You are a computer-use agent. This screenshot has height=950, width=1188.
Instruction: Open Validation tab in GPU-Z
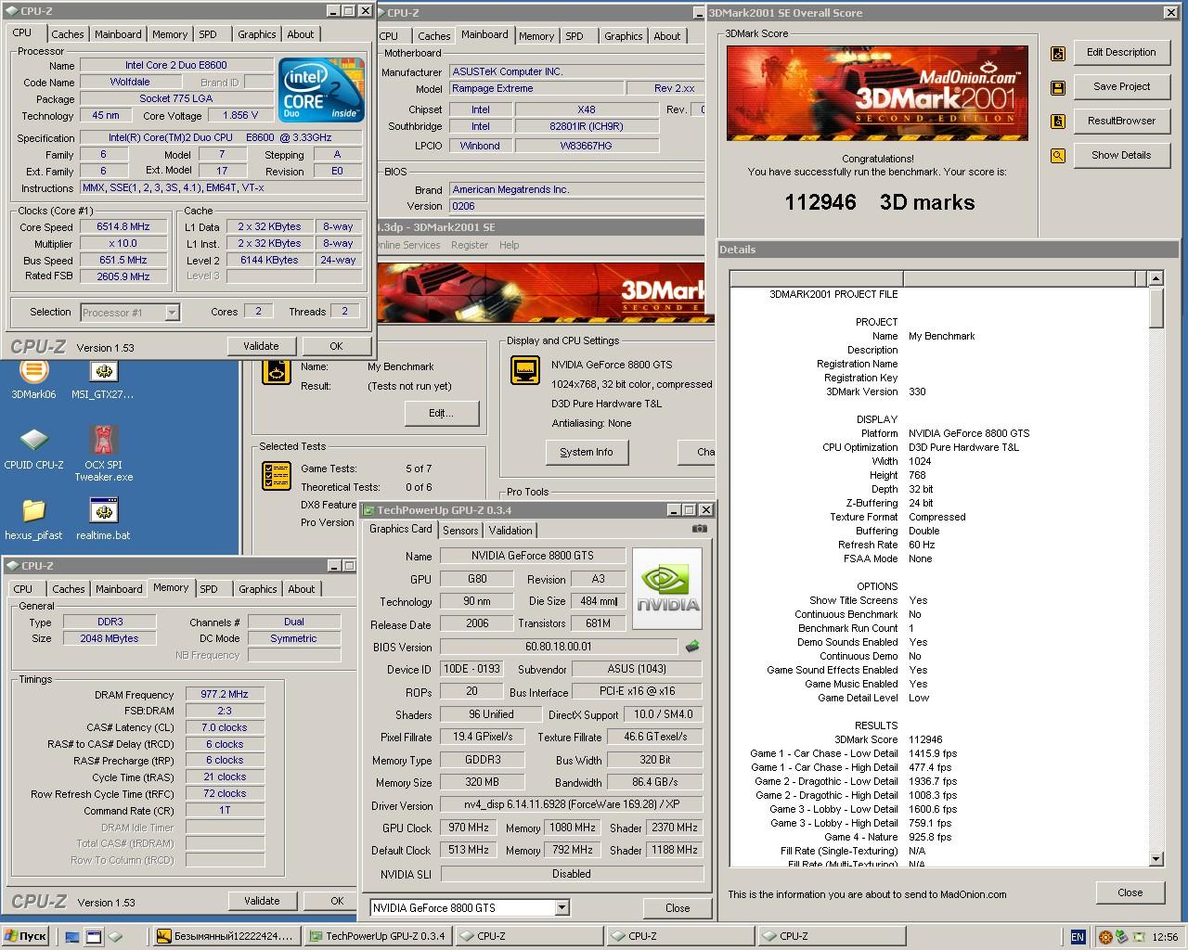coord(510,531)
